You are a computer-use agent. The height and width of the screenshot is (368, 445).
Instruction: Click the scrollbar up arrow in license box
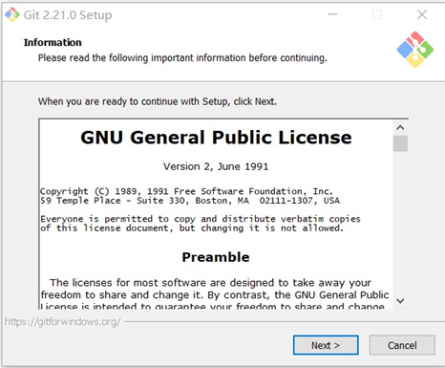pos(400,128)
